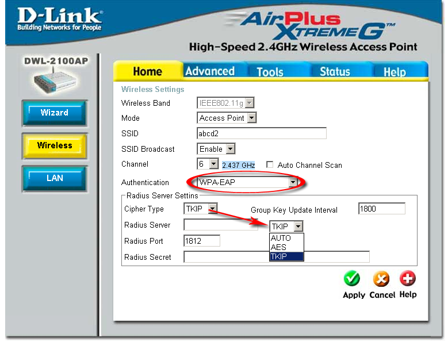Enable Auto Channel Scan checkbox
Viewport: 448px width, 342px height.
[x=269, y=164]
